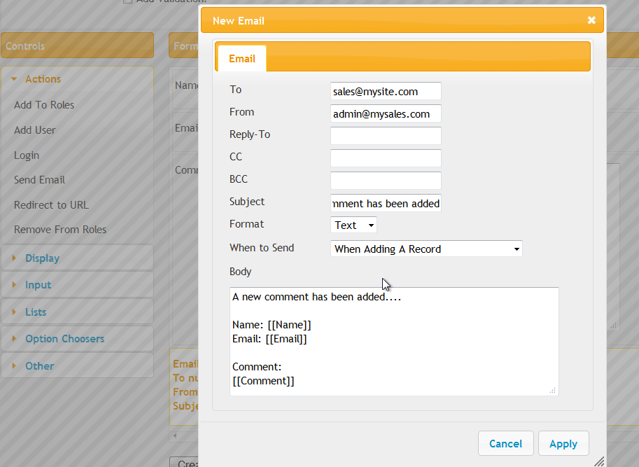
Task: Collapse the Actions section arrow
Action: pyautogui.click(x=14, y=79)
